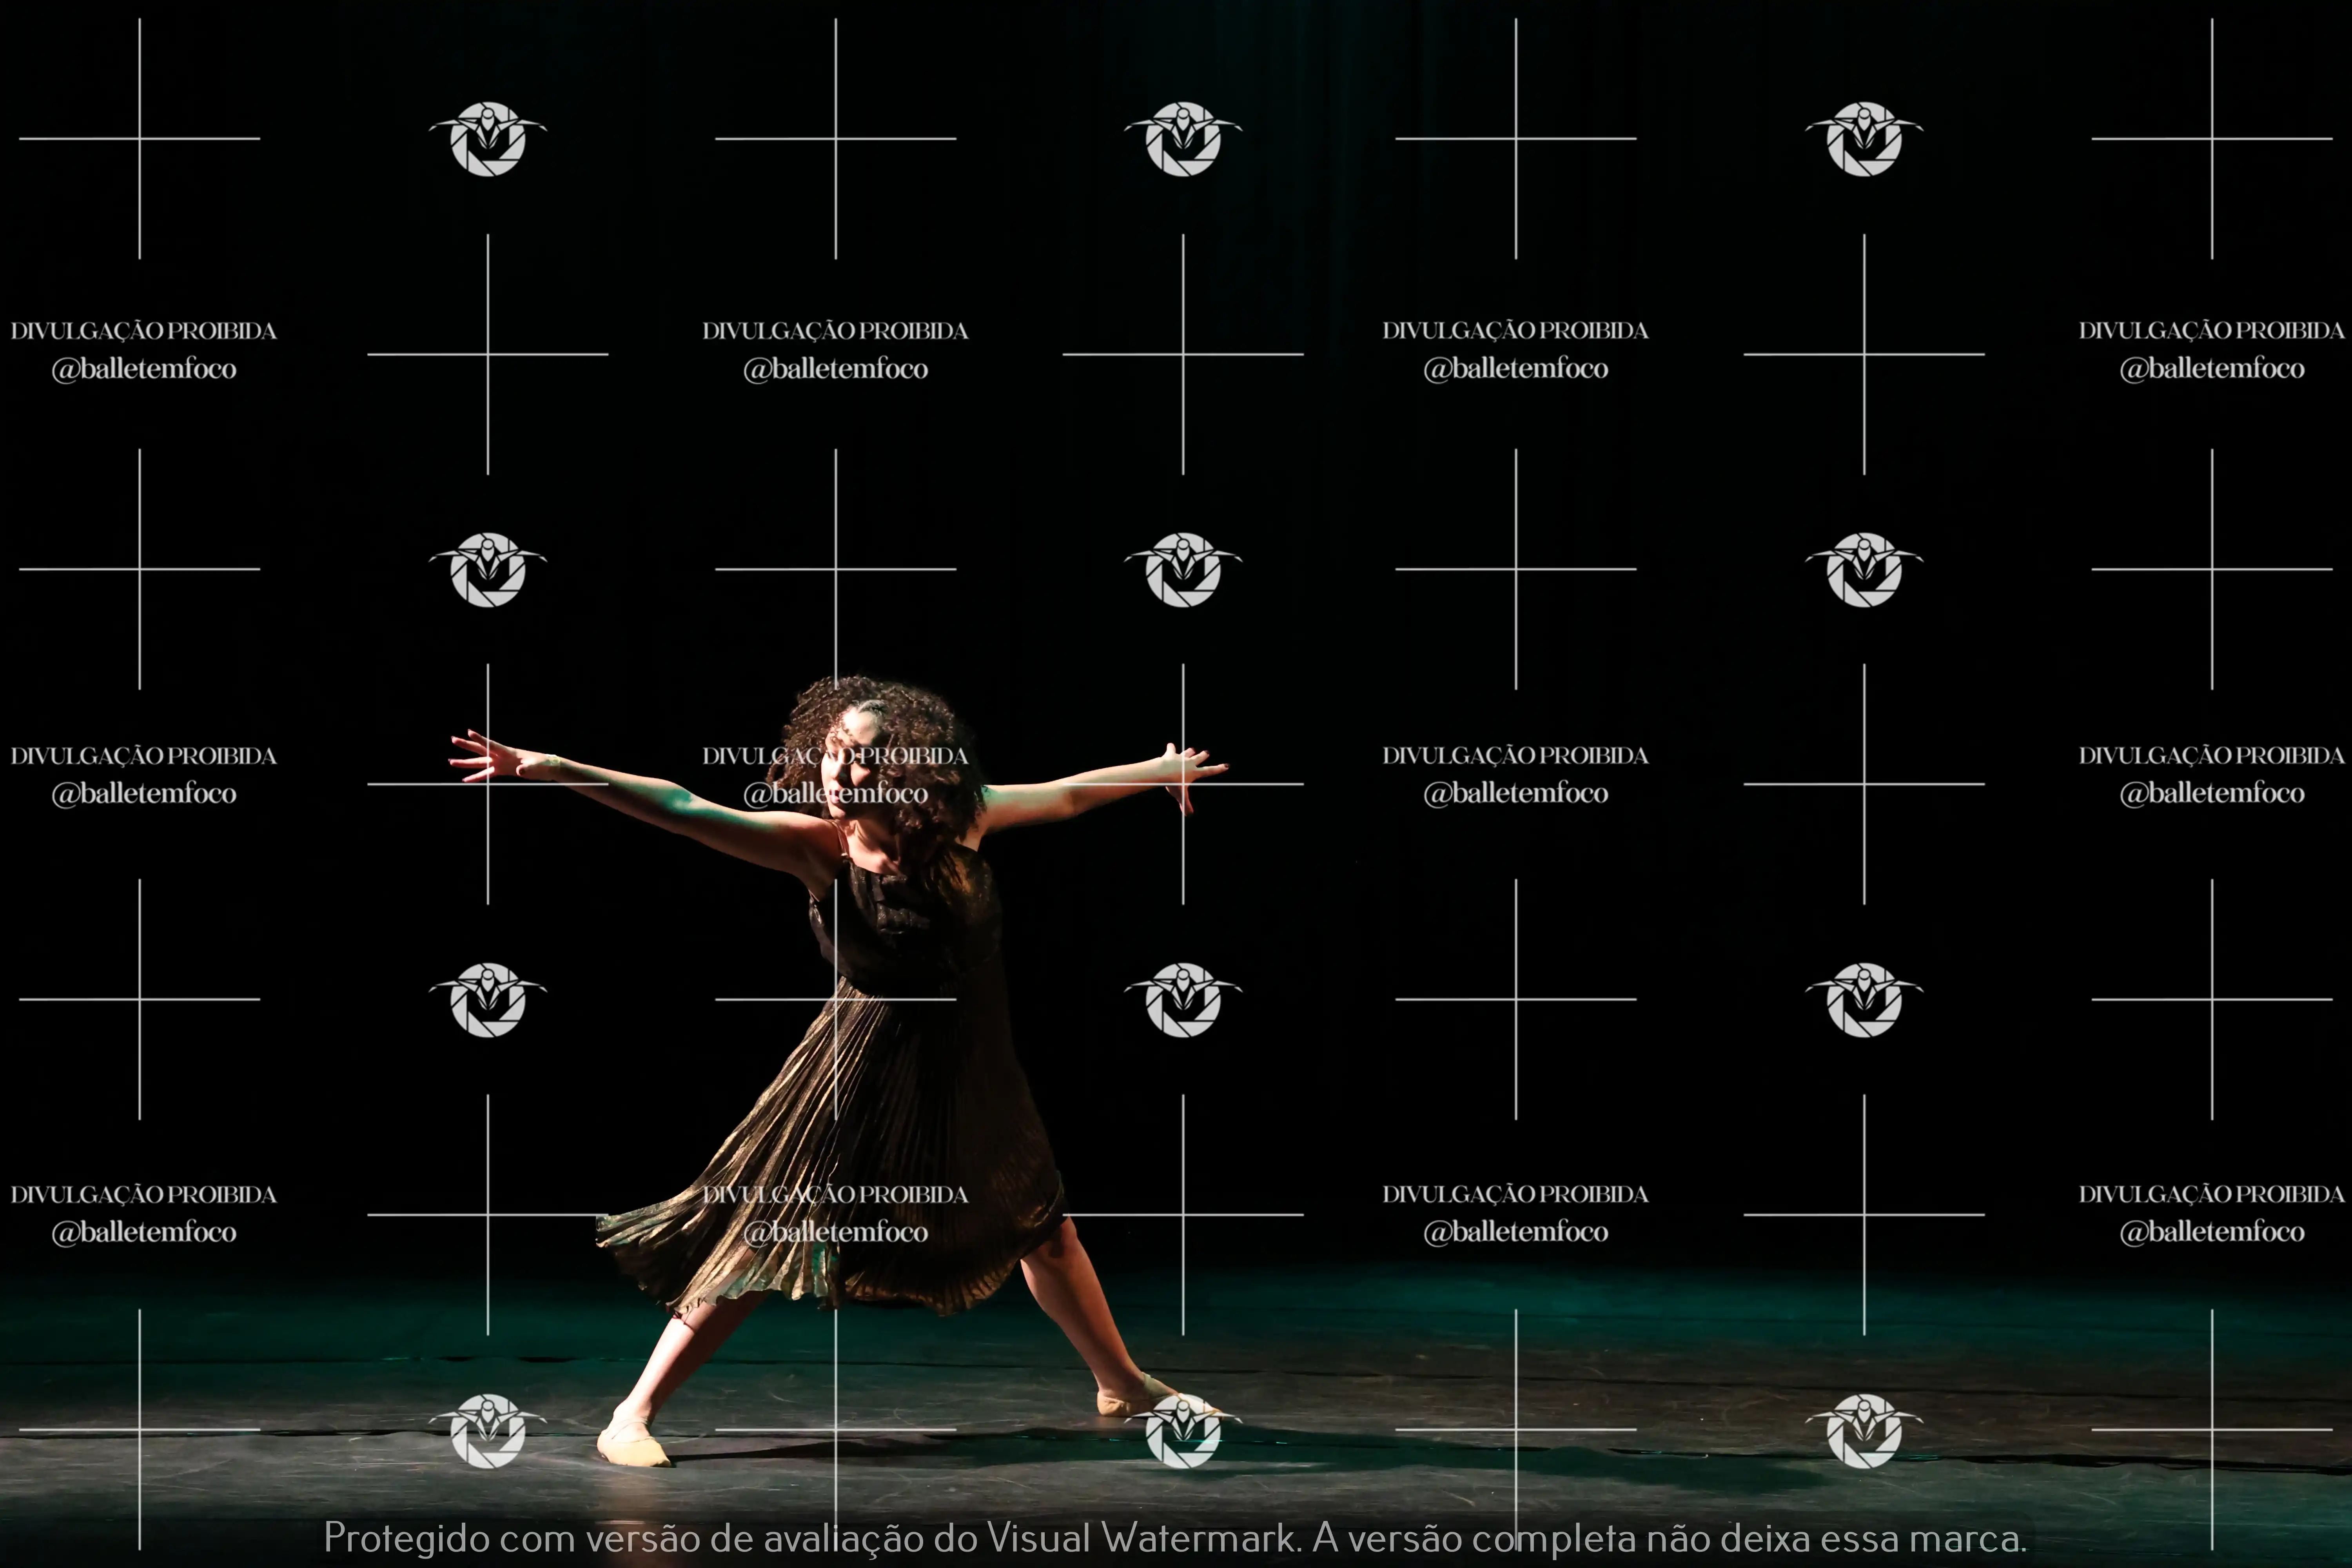Screen dimensions: 2352x1568
Task: Click @balletemfoco handle in top-right corner
Action: [2212, 369]
